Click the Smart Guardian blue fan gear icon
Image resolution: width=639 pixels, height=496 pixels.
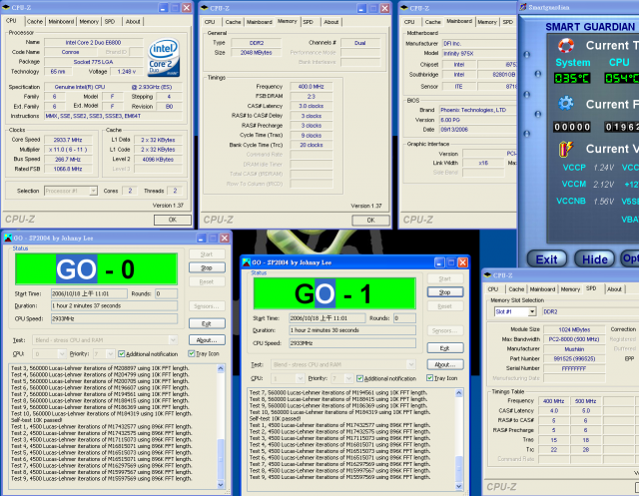(x=566, y=104)
